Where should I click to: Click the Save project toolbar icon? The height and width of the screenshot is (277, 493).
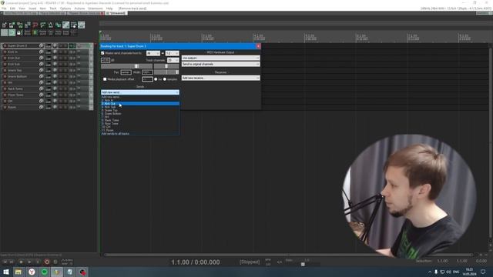[x=20, y=25]
